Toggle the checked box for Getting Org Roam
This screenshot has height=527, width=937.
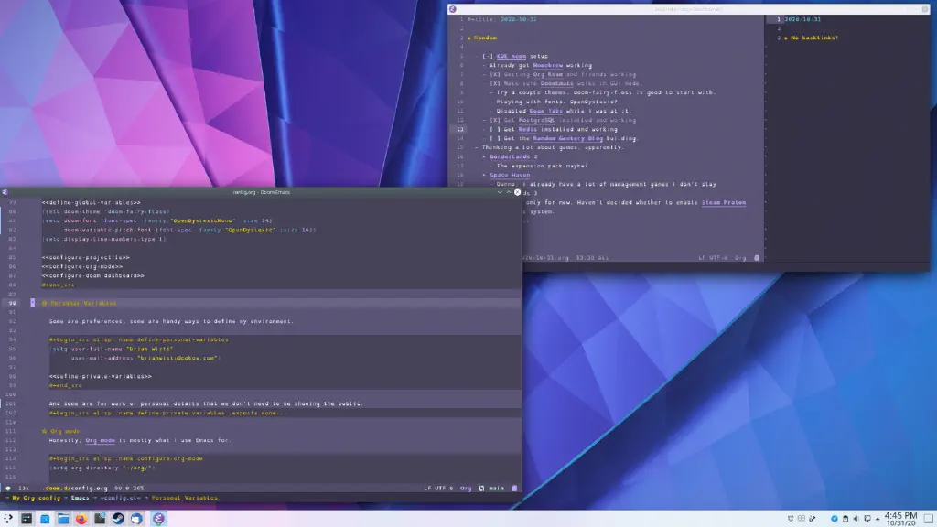pyautogui.click(x=495, y=75)
